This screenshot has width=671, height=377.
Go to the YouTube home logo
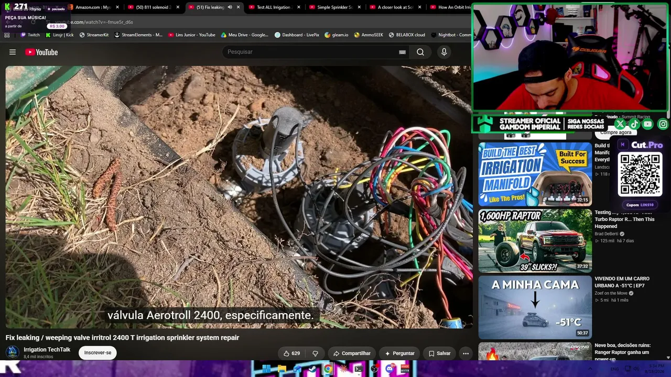pos(41,52)
